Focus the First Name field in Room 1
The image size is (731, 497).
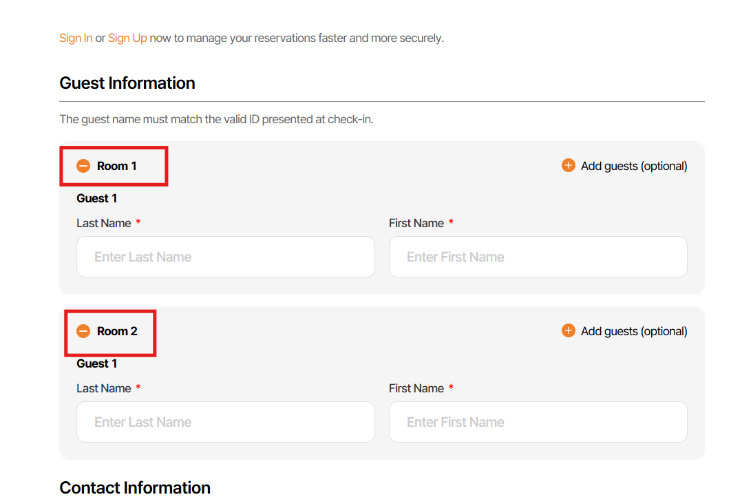coord(538,257)
